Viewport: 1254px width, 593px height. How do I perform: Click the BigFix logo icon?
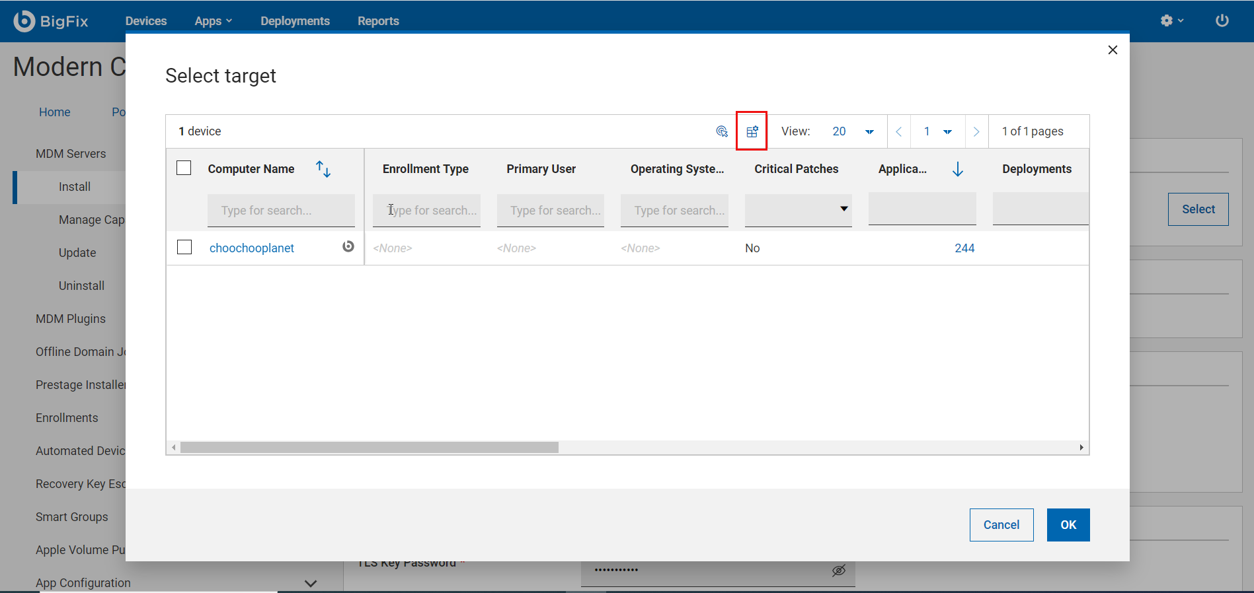pos(24,21)
